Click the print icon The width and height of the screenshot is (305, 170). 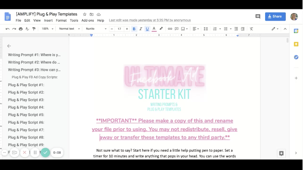tap(21, 29)
